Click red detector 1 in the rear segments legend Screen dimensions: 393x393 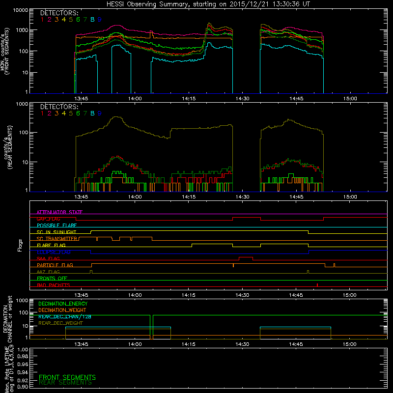coord(42,113)
